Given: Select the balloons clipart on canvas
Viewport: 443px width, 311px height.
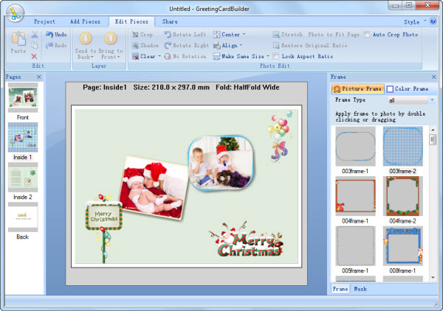Looking at the screenshot, I should (x=281, y=136).
